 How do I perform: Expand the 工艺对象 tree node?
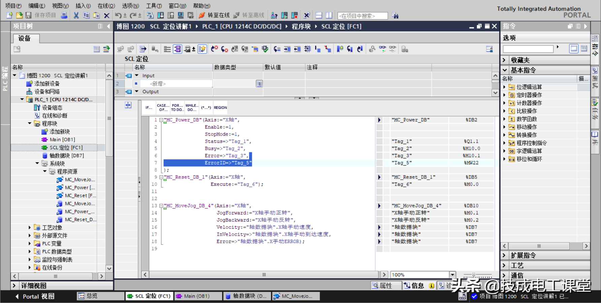[x=30, y=228]
